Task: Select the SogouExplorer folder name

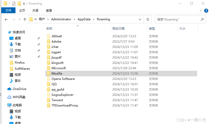Action: click(x=62, y=95)
